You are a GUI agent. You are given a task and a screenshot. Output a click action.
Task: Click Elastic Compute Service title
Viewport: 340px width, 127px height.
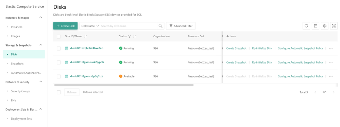click(25, 6)
